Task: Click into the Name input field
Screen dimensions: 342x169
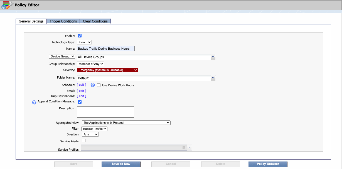Action: point(106,49)
